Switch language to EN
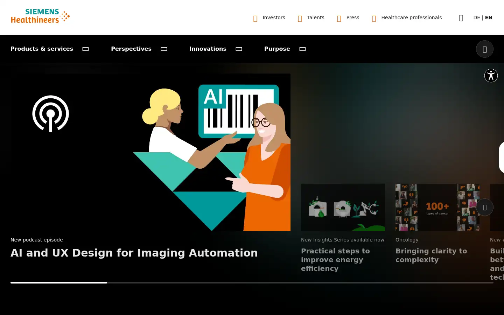Screen dimensions: 504x315 coord(489,17)
